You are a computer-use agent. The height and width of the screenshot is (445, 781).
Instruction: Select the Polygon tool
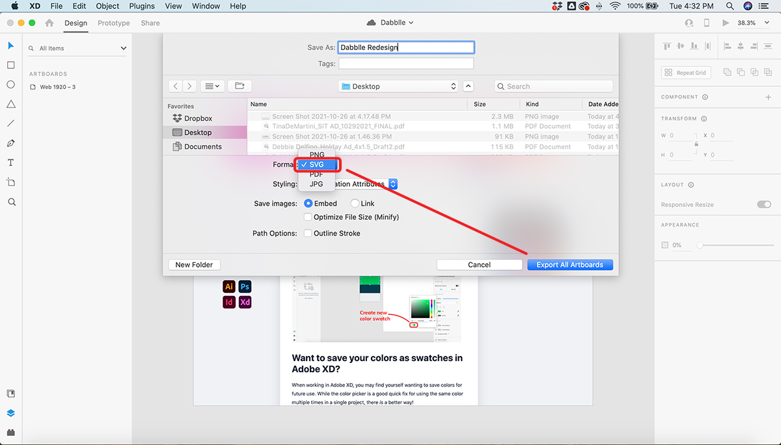(x=11, y=104)
